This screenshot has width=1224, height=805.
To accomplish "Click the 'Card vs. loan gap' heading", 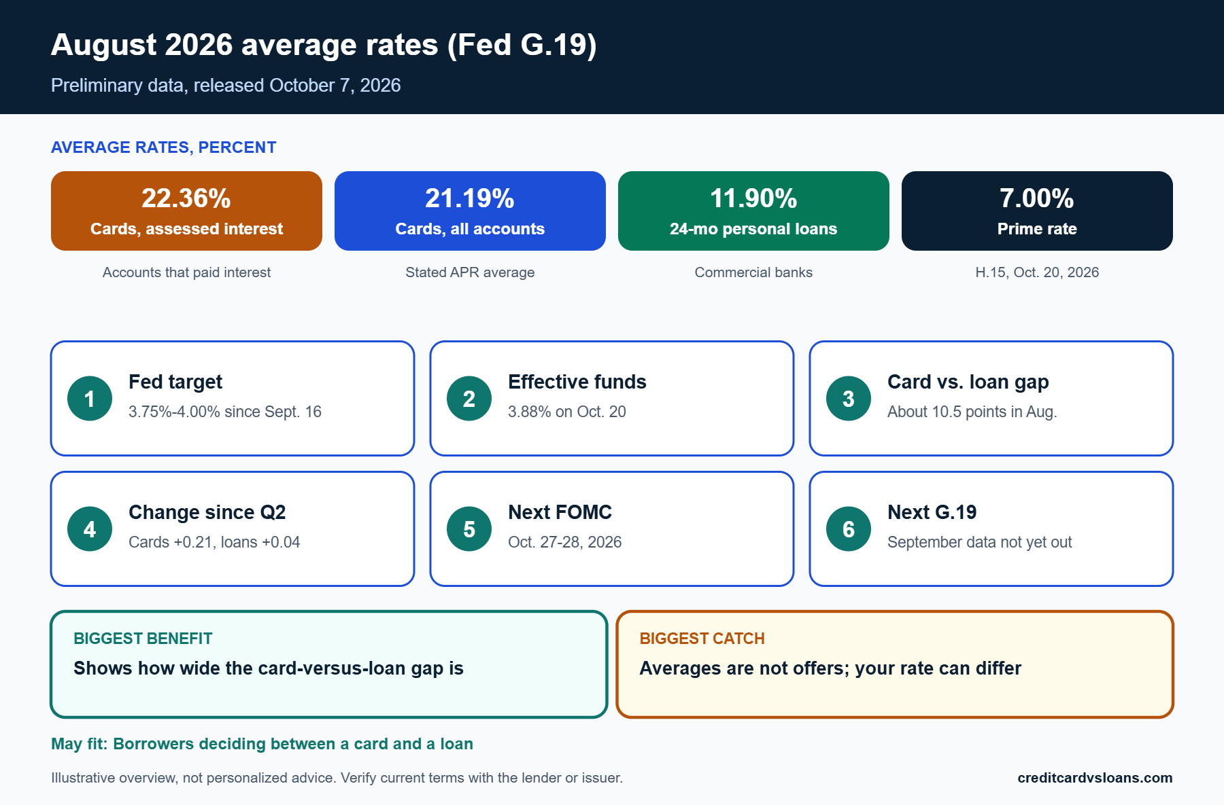I will click(x=968, y=382).
